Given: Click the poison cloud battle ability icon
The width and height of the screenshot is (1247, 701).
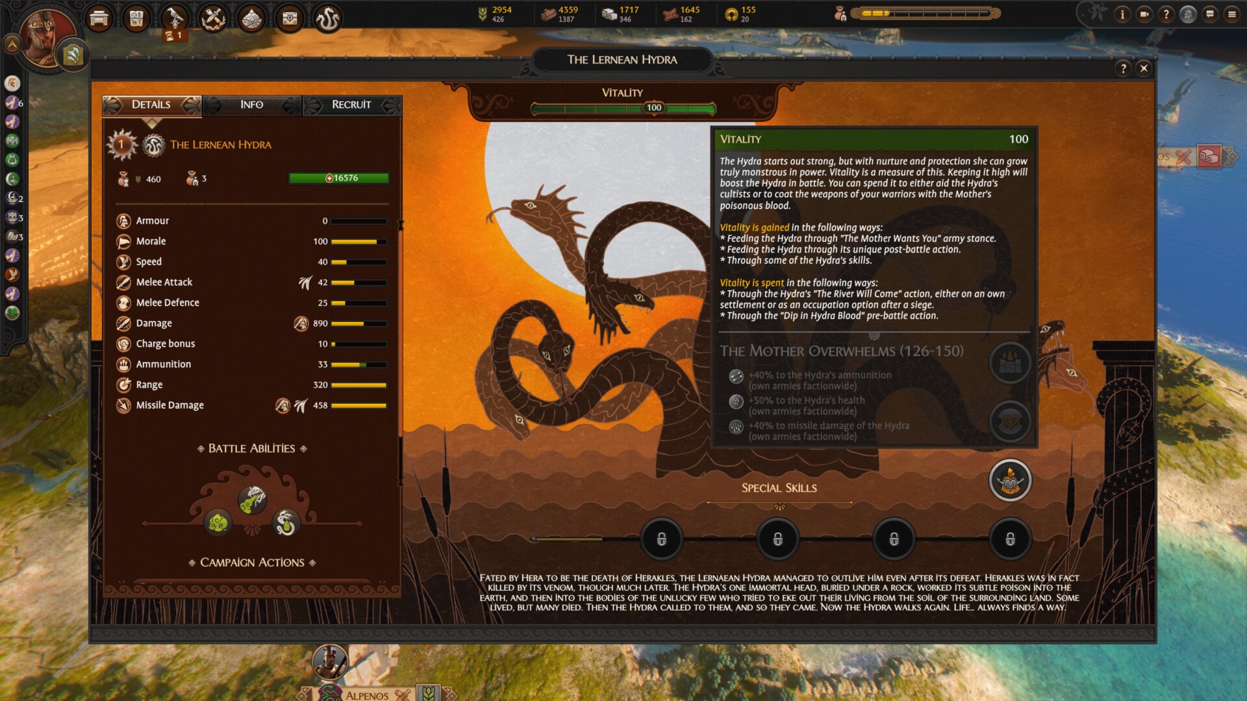Looking at the screenshot, I should (x=218, y=522).
